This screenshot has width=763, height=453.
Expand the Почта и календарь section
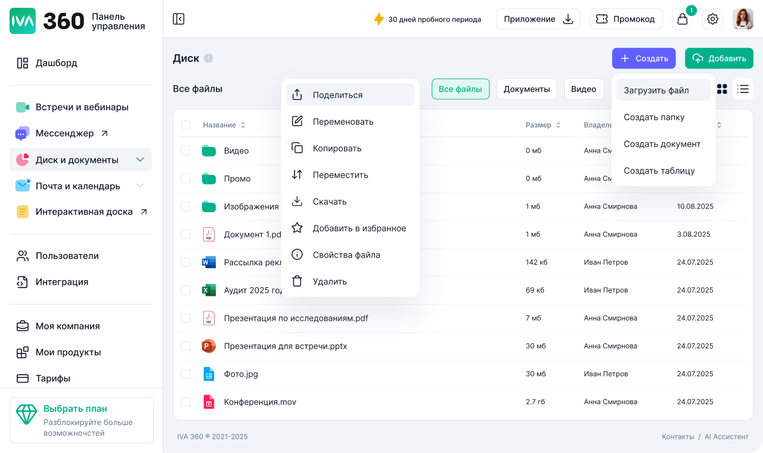[x=140, y=185]
